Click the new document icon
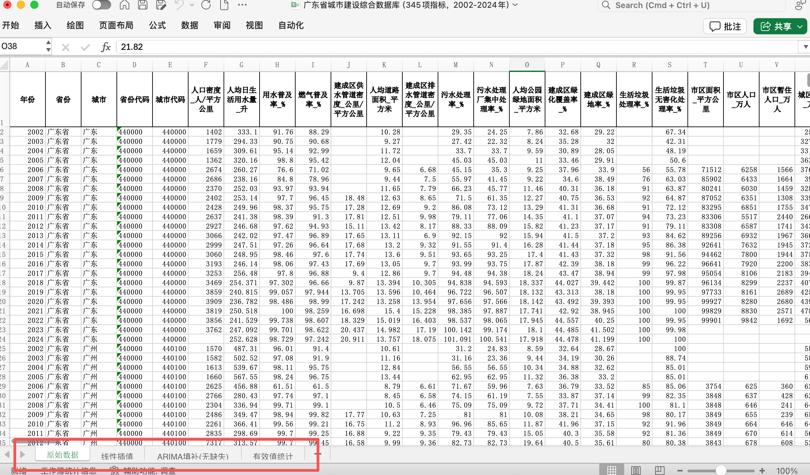 224,5
